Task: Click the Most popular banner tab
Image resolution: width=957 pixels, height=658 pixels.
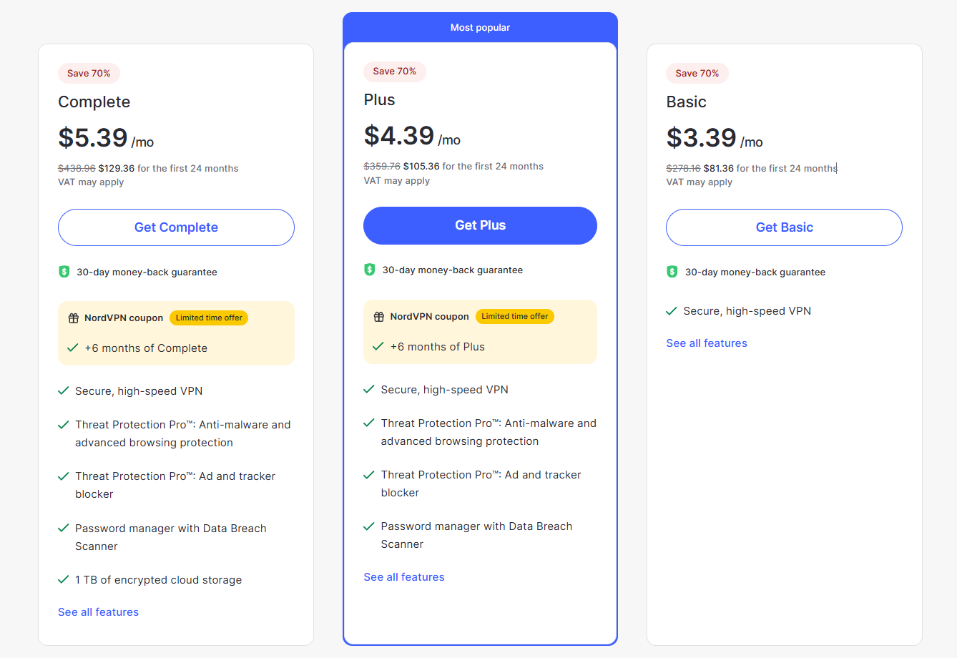Action: point(480,28)
